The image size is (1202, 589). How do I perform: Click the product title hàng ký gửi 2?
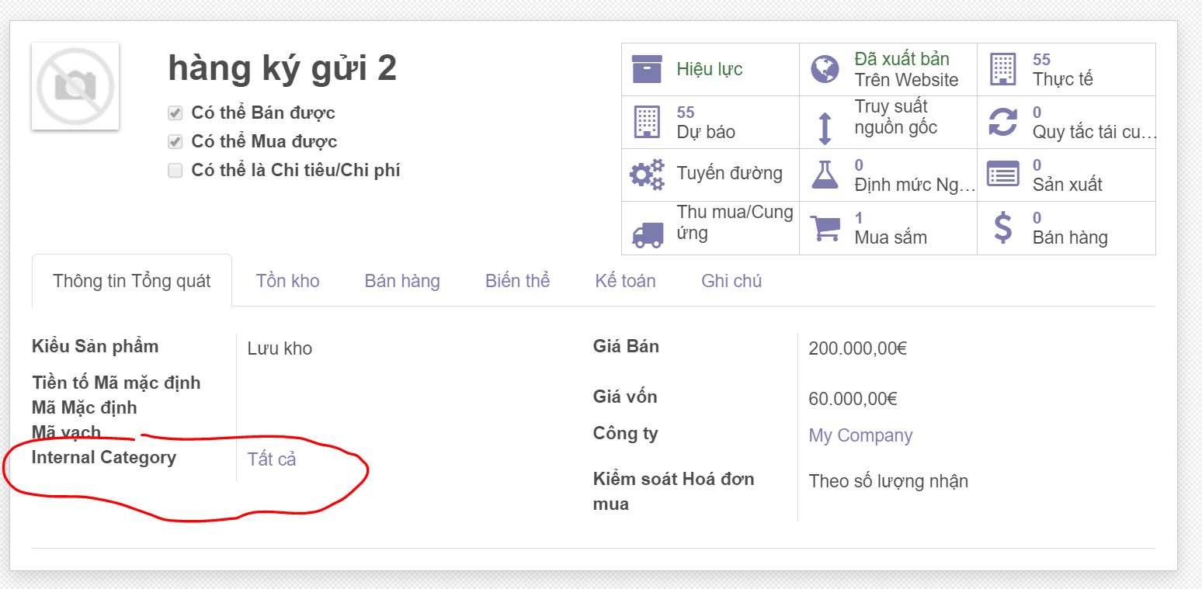click(282, 68)
